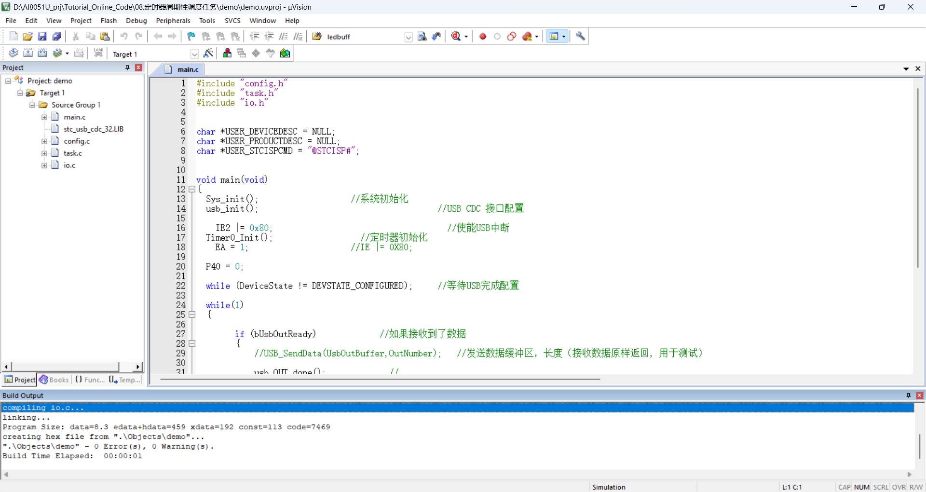
Task: Create a new file with New icon
Action: tap(14, 36)
